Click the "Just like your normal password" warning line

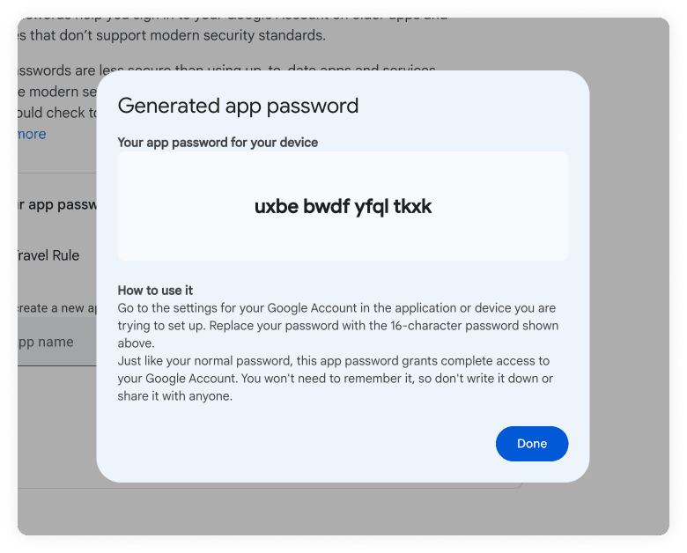point(333,361)
